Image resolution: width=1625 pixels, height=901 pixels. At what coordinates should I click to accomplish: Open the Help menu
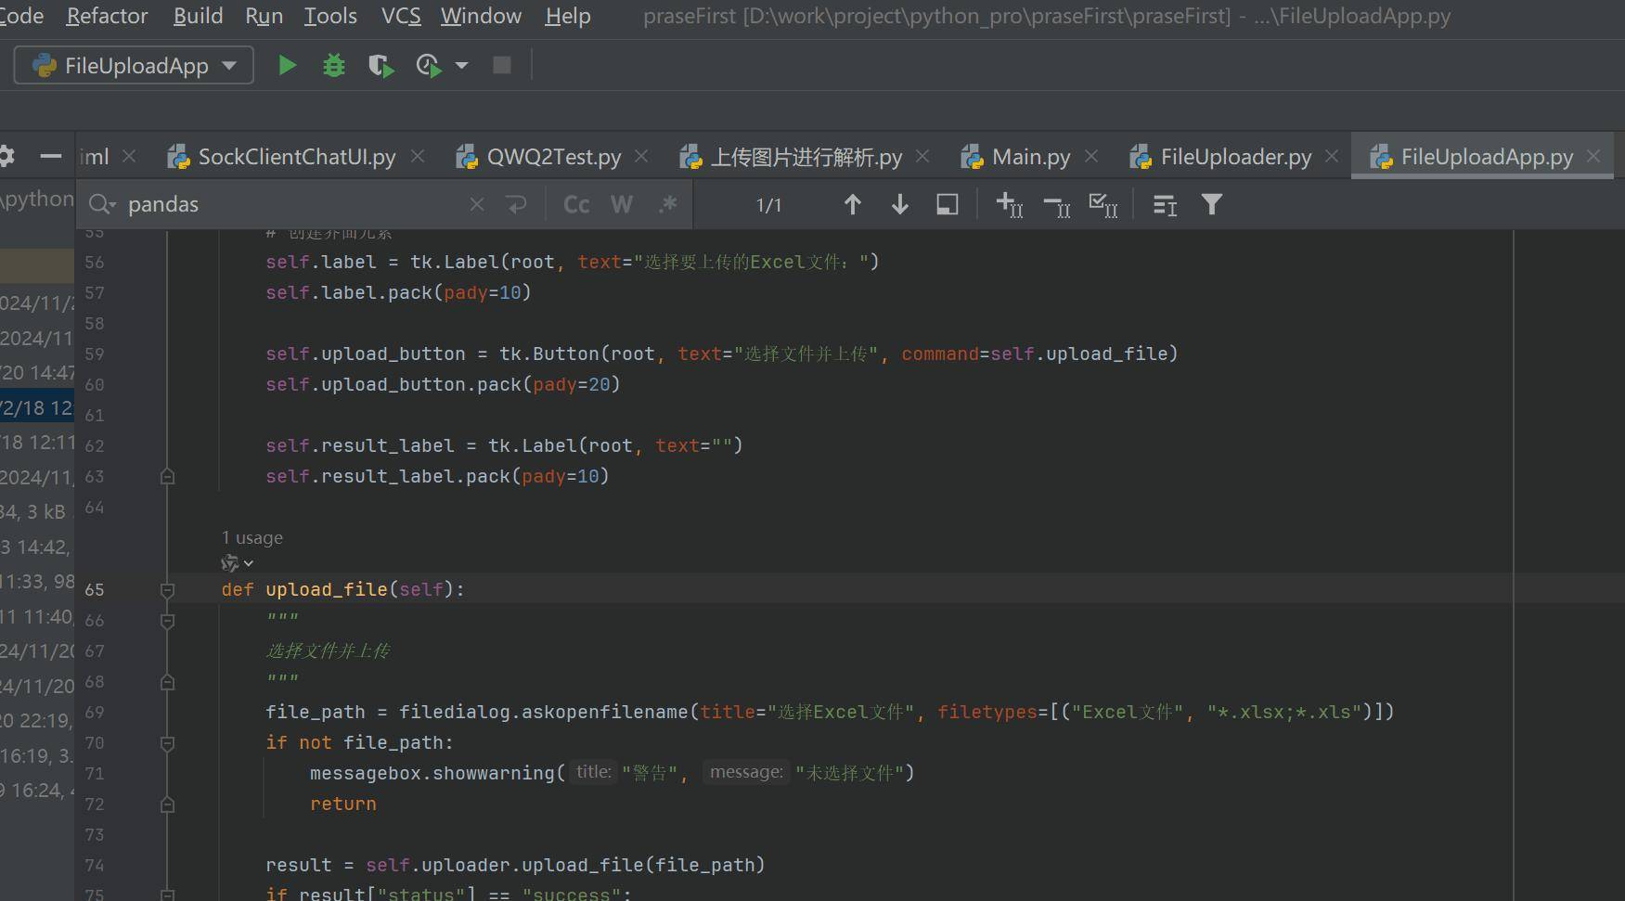click(x=567, y=16)
